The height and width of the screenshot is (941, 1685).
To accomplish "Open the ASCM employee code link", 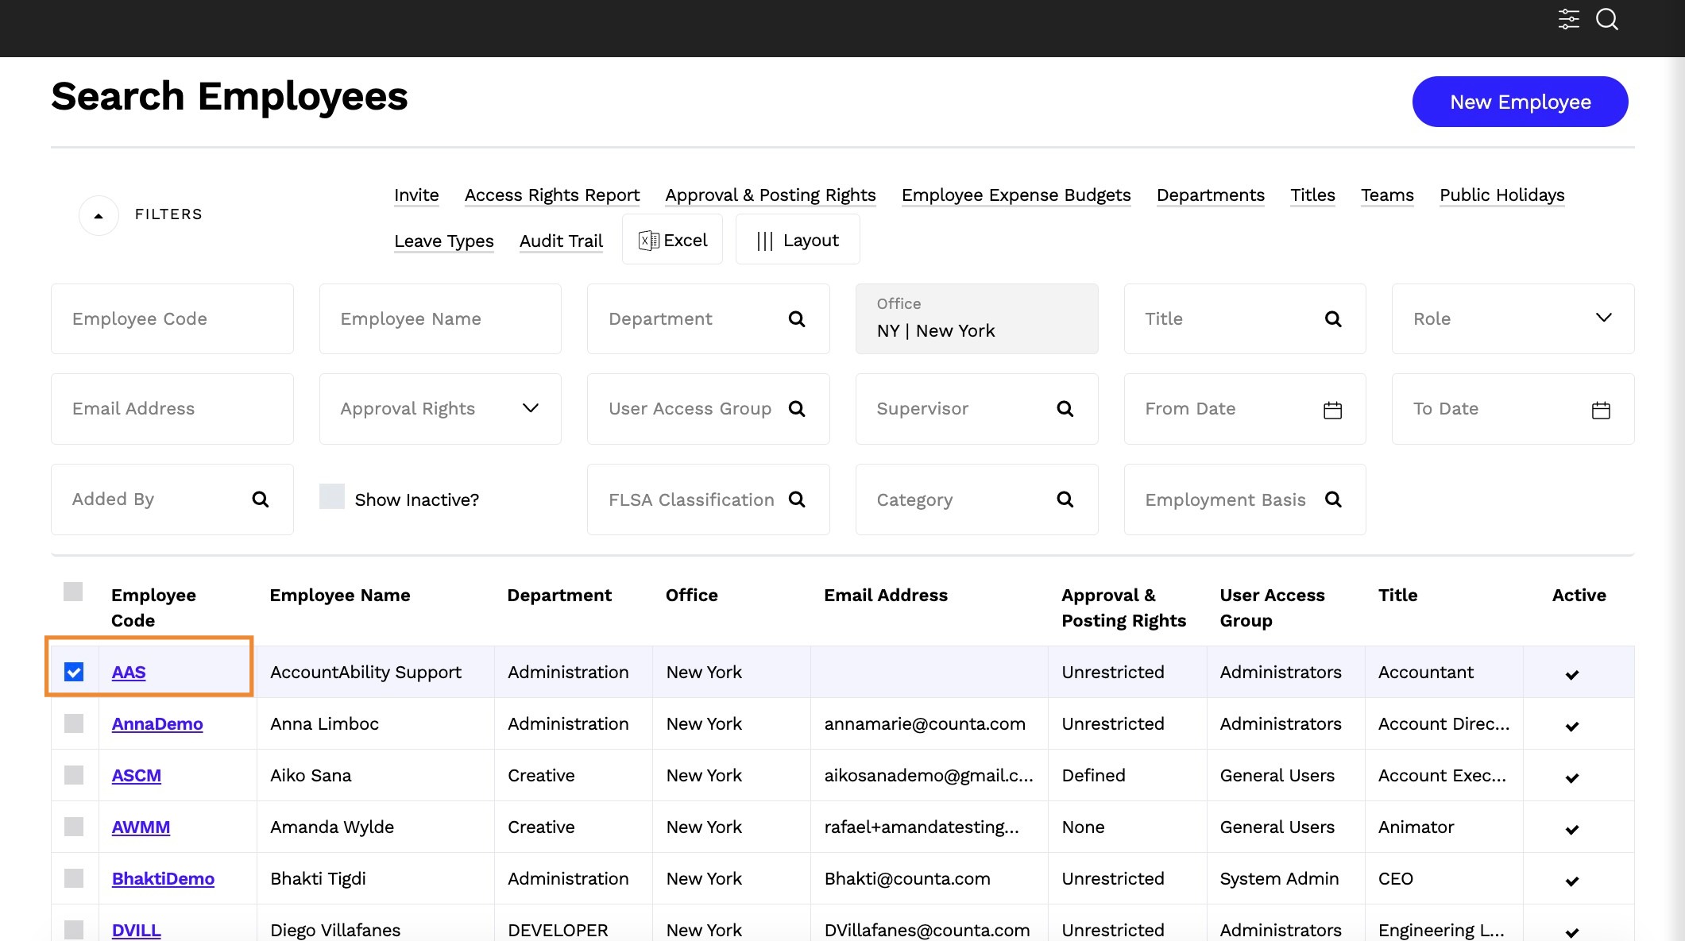I will [137, 776].
